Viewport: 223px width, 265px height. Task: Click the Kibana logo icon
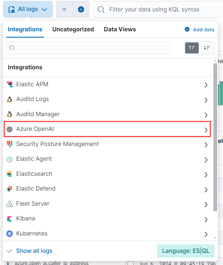[x=10, y=219]
